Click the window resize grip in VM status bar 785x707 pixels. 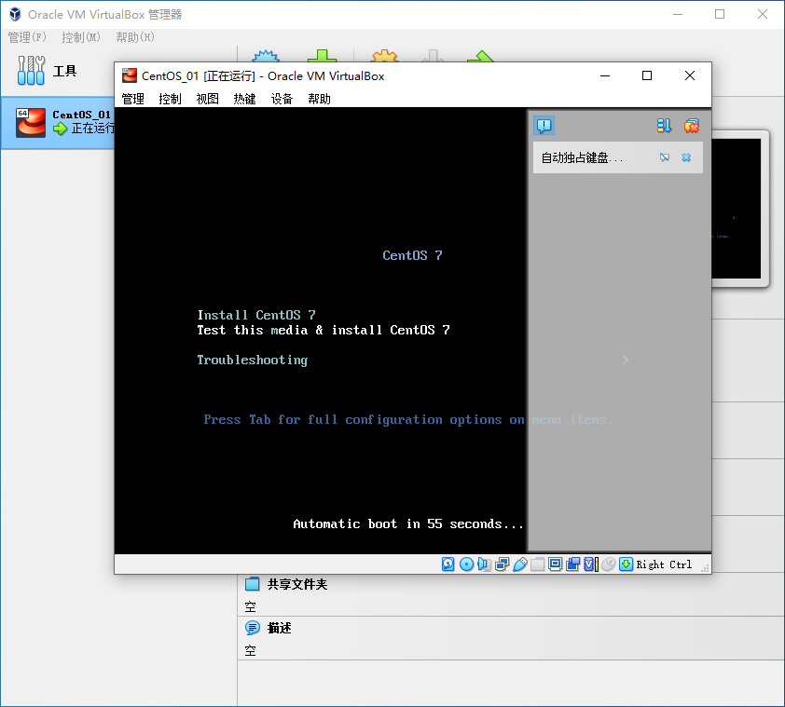click(x=705, y=568)
